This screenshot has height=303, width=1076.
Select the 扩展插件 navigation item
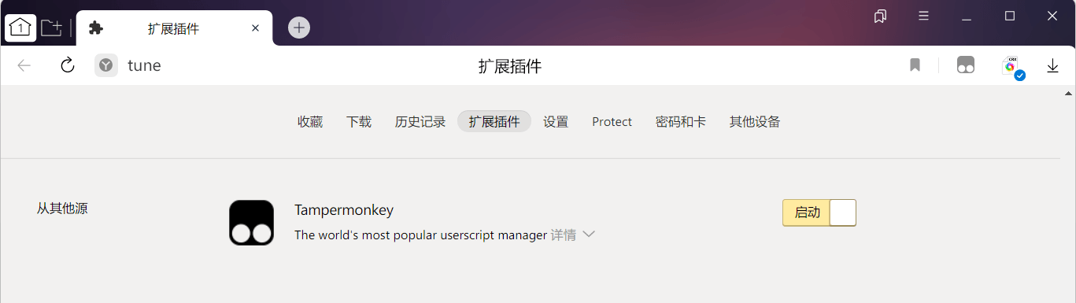click(x=494, y=121)
